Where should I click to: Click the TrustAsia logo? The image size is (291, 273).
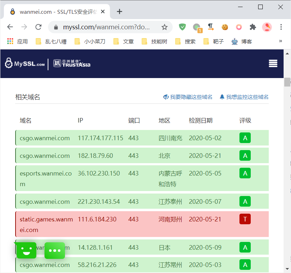point(72,64)
